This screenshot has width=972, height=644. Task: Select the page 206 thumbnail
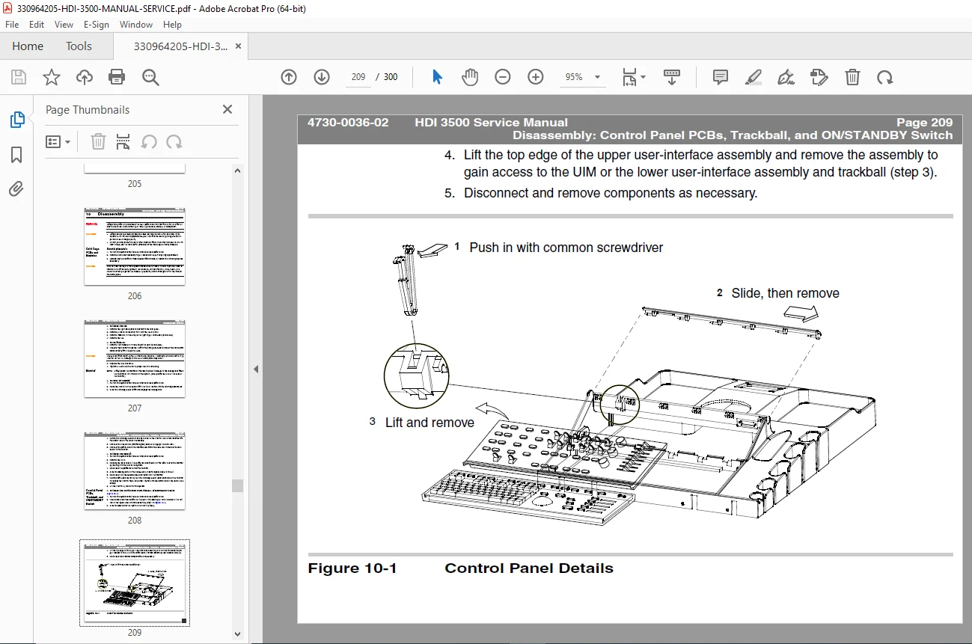(x=134, y=247)
